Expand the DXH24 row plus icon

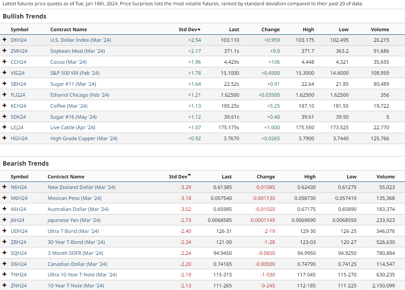[4, 40]
